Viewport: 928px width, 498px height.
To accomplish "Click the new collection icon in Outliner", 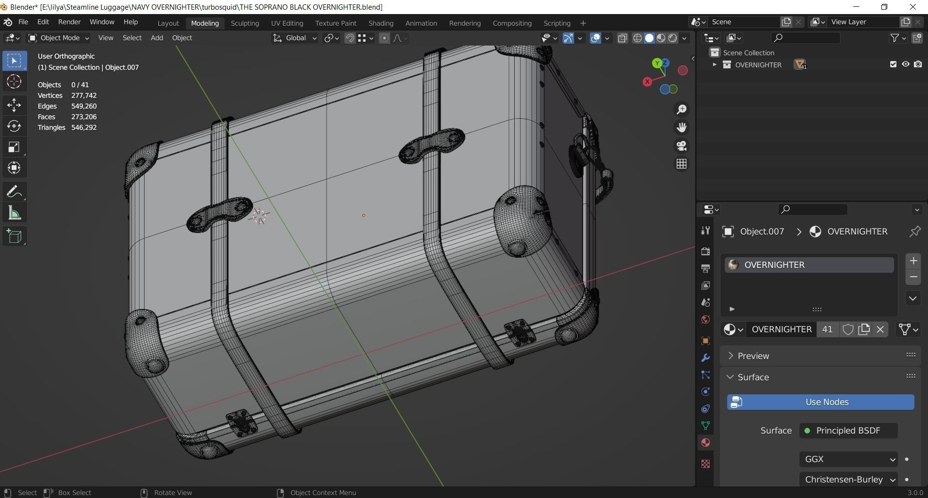I will coord(917,38).
